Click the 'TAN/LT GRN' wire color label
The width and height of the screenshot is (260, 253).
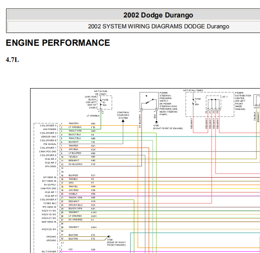[75, 131]
